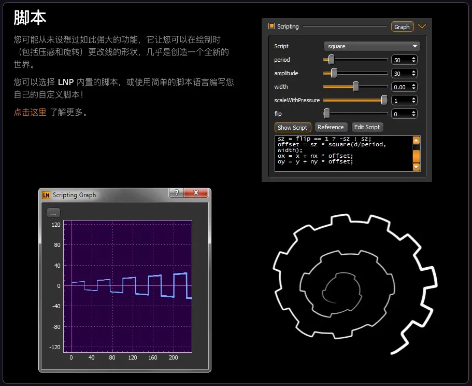Click the spiral gear stroke preview image
The width and height of the screenshot is (472, 386).
click(x=355, y=284)
